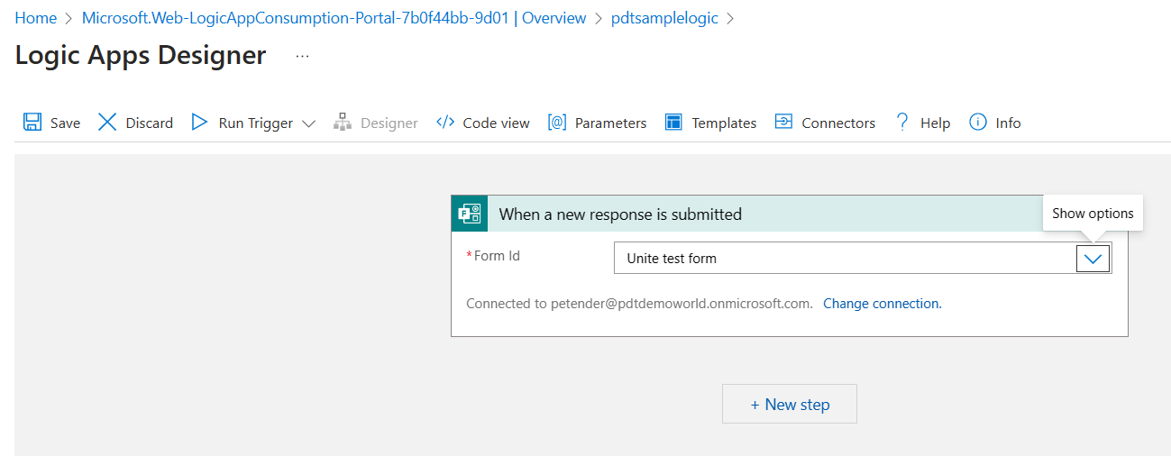Open the pdtsamplelogic breadcrumb link
The width and height of the screenshot is (1171, 456).
664,18
